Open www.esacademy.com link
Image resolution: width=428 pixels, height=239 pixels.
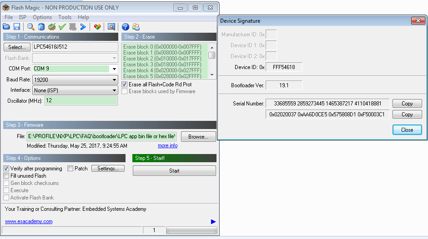click(x=29, y=221)
